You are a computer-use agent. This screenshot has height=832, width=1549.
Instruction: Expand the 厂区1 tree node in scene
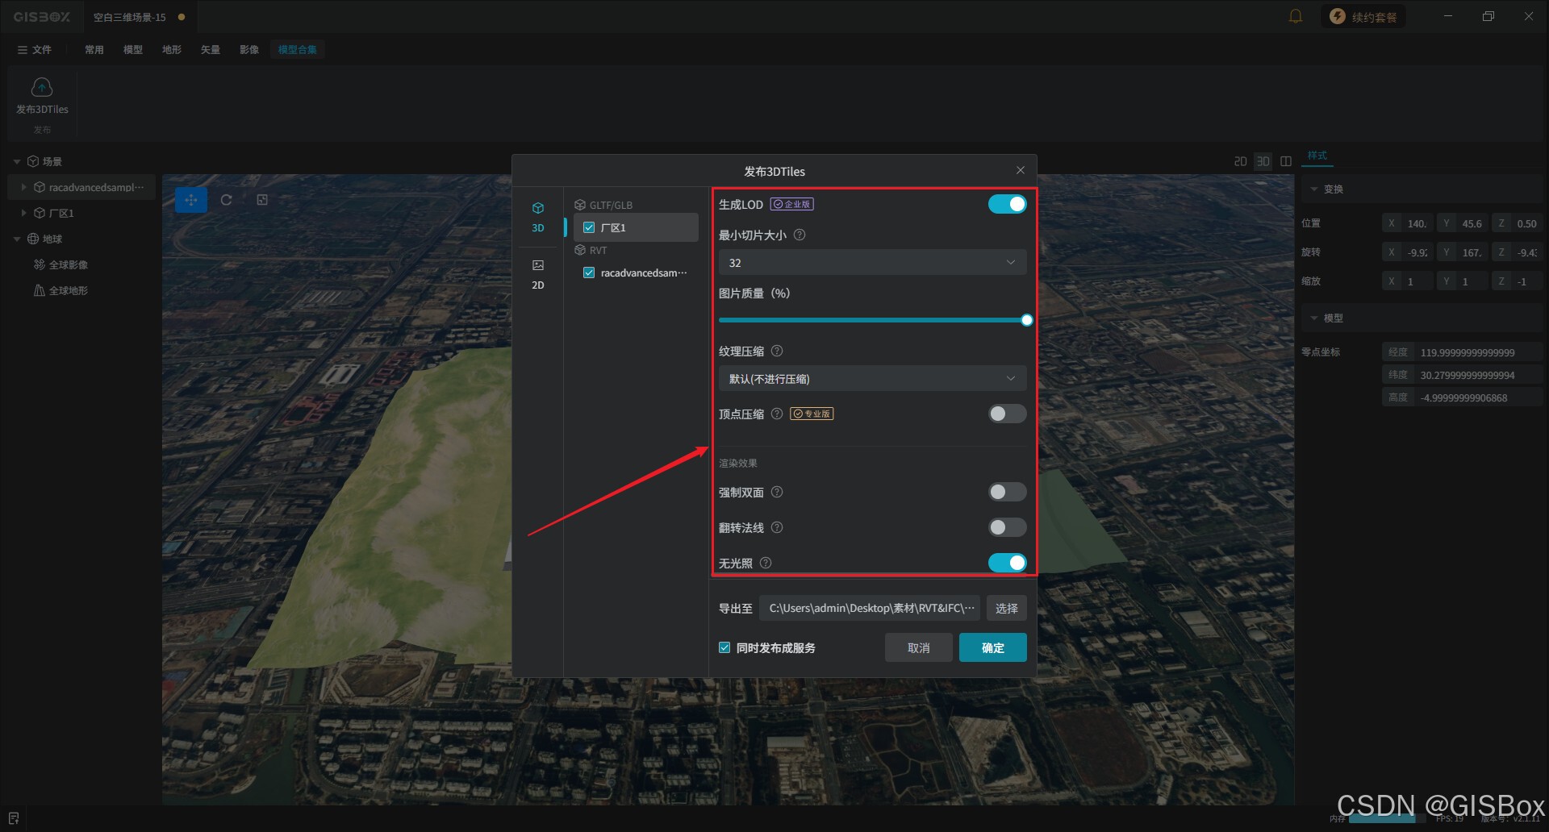(x=23, y=213)
